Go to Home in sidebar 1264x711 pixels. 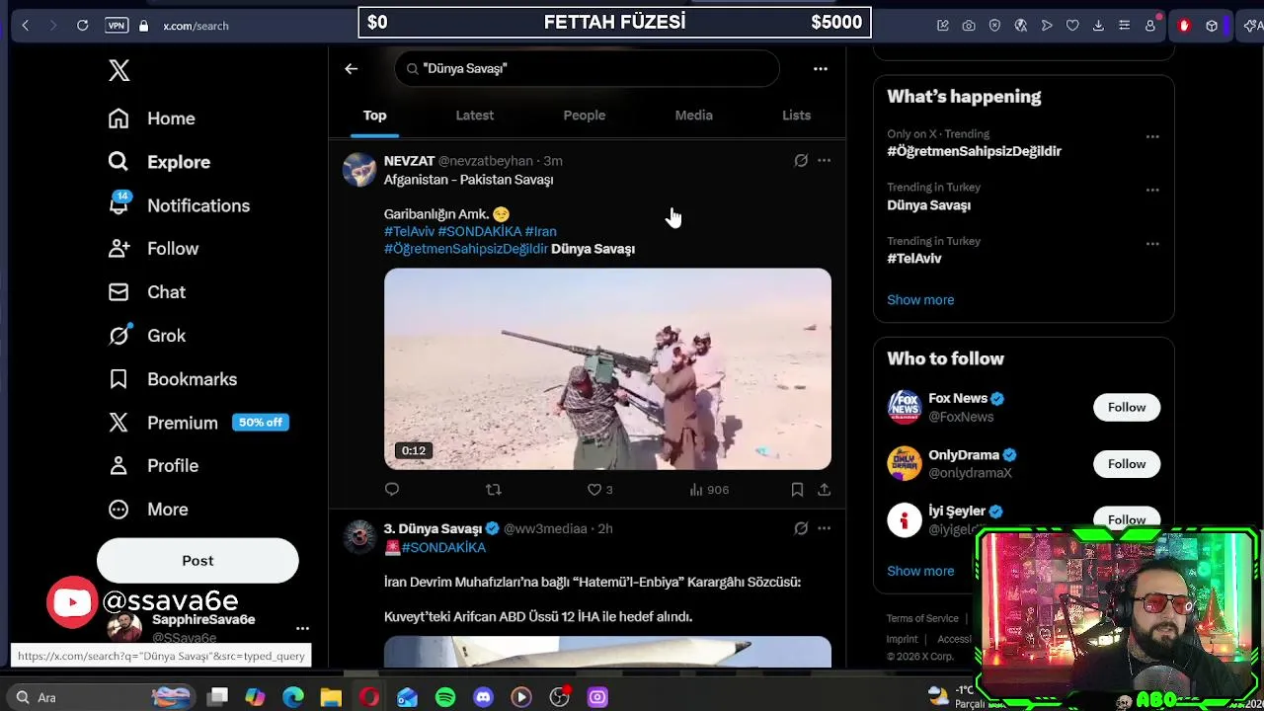click(152, 118)
